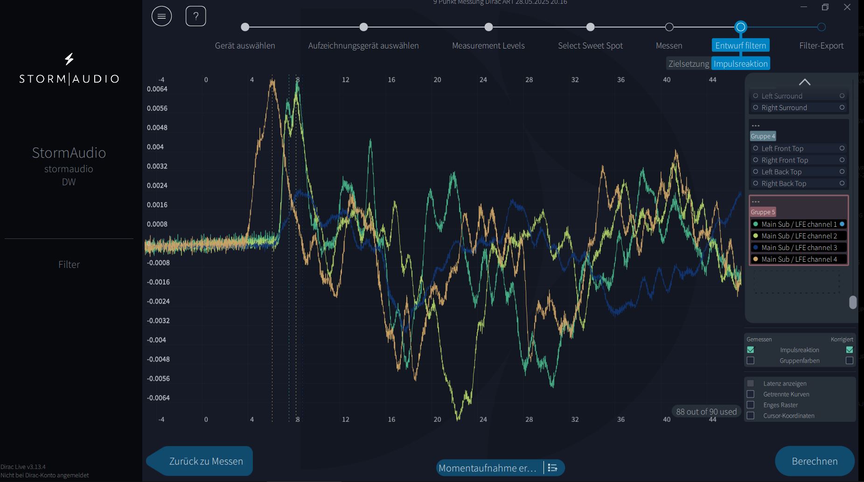
Task: Click the Berechnen button
Action: 815,461
